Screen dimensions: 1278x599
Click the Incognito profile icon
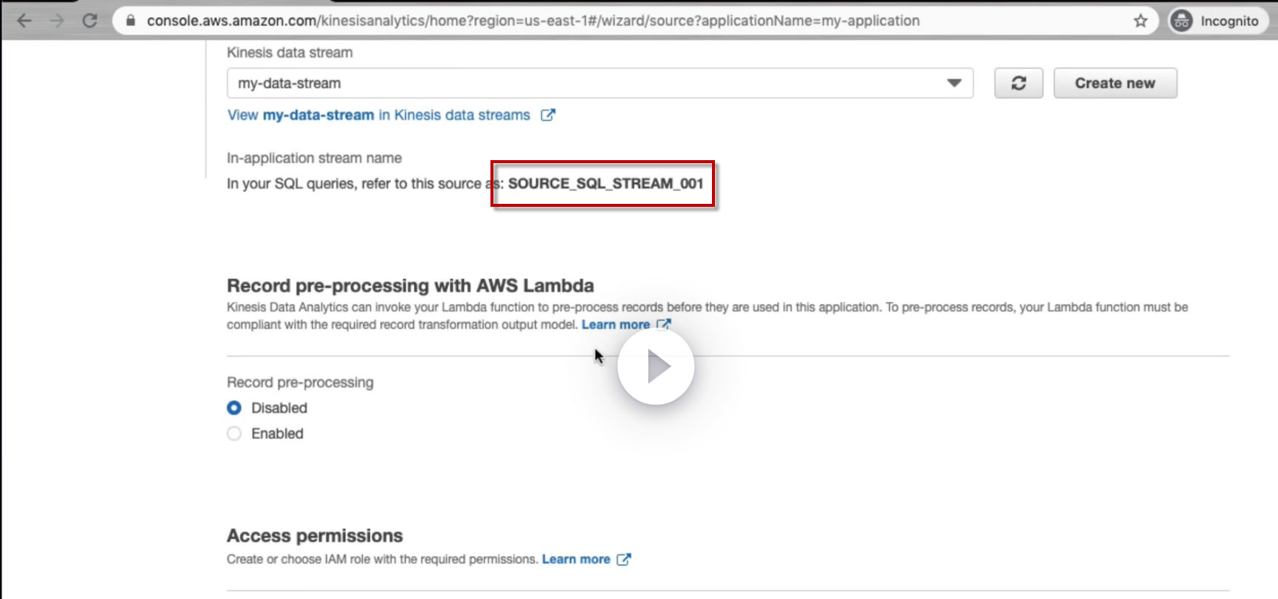coord(1182,21)
